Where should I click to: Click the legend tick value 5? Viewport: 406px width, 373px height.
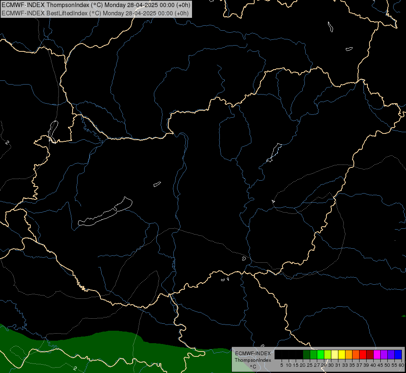tap(282, 365)
